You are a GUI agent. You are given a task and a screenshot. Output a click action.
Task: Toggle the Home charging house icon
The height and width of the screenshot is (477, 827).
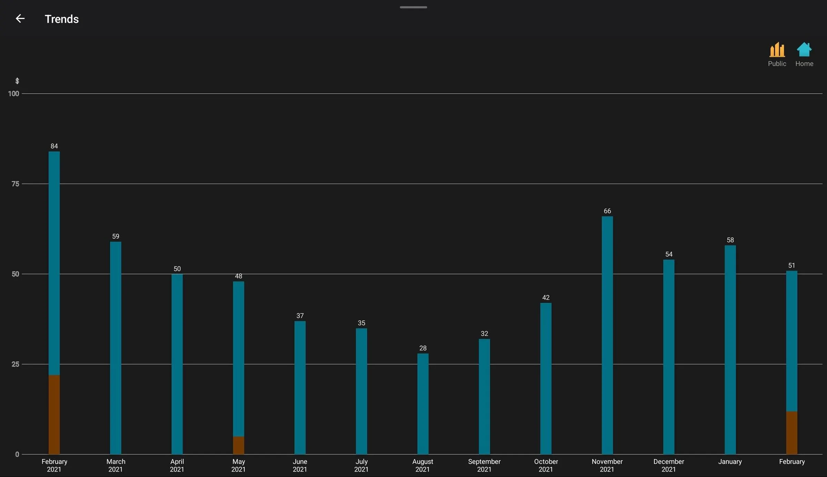pyautogui.click(x=804, y=50)
